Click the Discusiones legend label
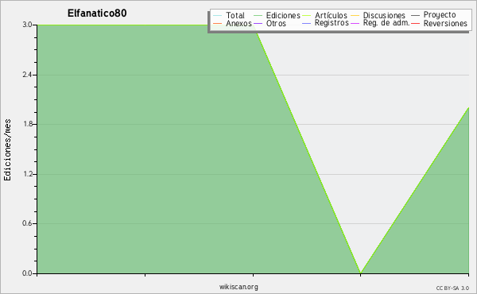Viewport: 477px width, 294px height. (384, 15)
